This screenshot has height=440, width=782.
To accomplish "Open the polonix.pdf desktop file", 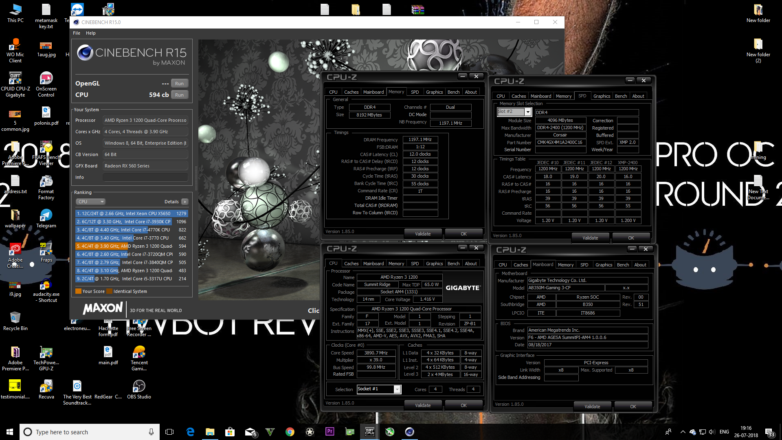I will [x=46, y=116].
